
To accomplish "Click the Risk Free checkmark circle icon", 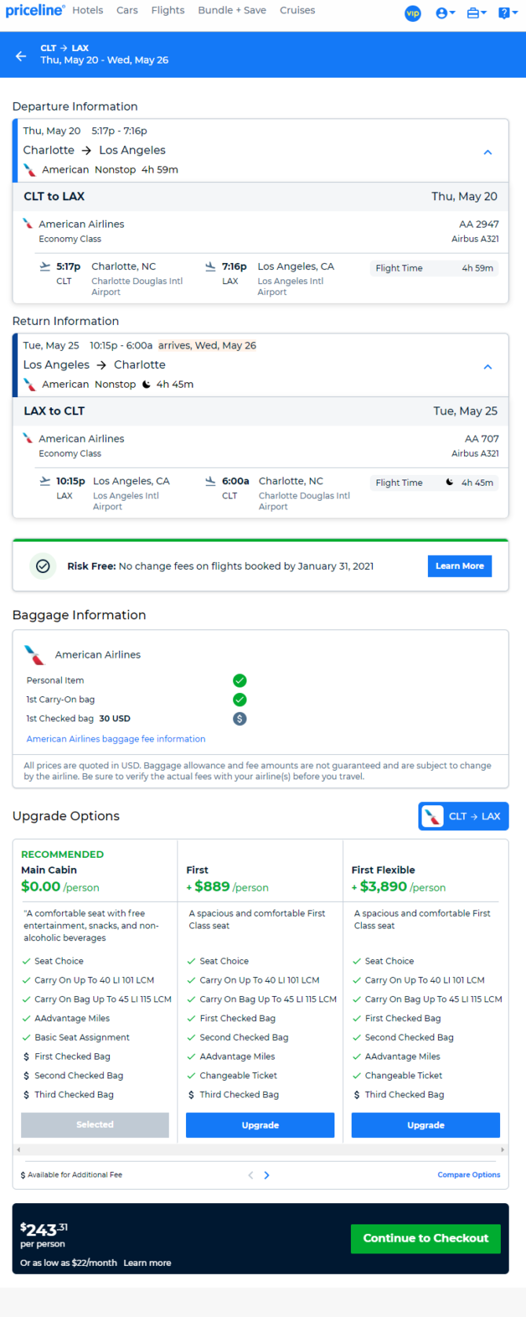I will coord(43,566).
